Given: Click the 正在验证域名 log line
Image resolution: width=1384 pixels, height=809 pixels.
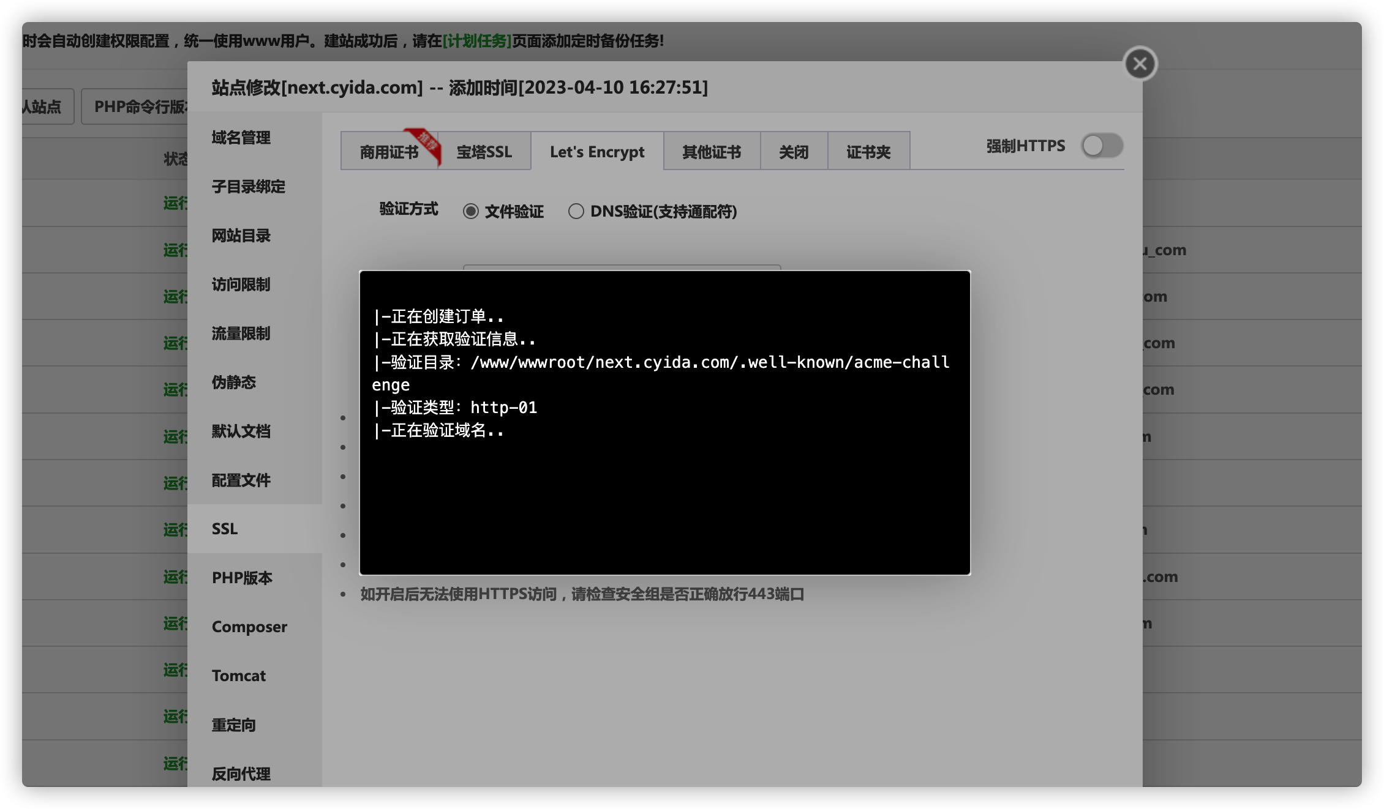Looking at the screenshot, I should (x=438, y=430).
